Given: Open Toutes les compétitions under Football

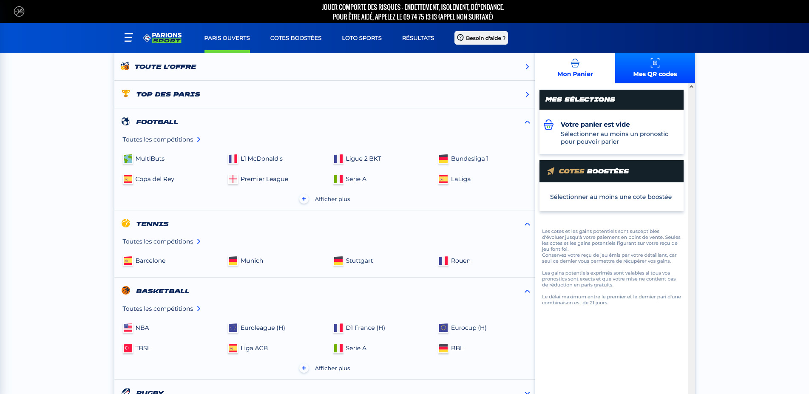Looking at the screenshot, I should 162,139.
